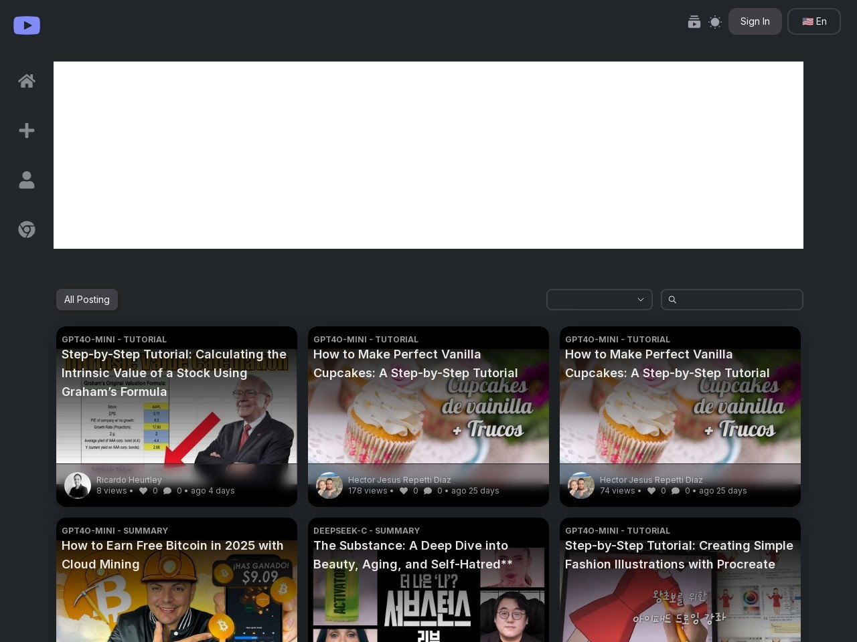This screenshot has width=857, height=642.
Task: Click the Sign In button
Action: 755,21
